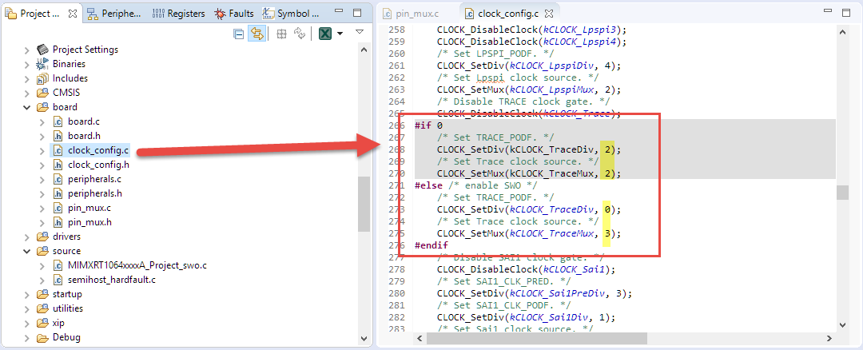Expand the drivers folder
Viewport: 863px width, 350px height.
28,237
